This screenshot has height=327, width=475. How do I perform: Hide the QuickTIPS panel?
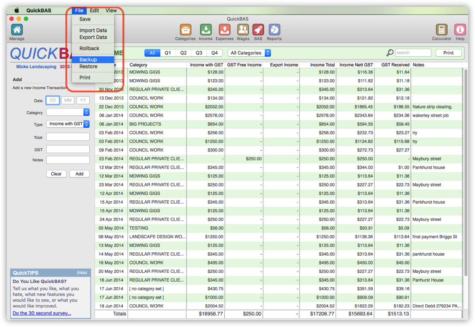click(x=82, y=272)
